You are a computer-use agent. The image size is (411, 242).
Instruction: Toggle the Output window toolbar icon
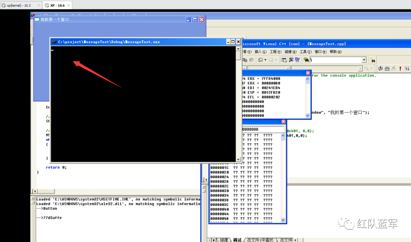pyautogui.click(x=291, y=60)
